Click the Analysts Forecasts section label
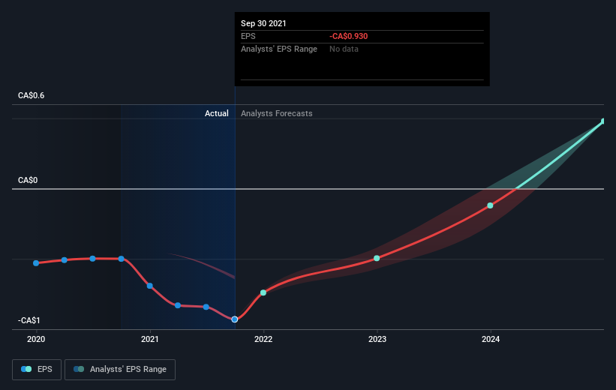 [277, 113]
